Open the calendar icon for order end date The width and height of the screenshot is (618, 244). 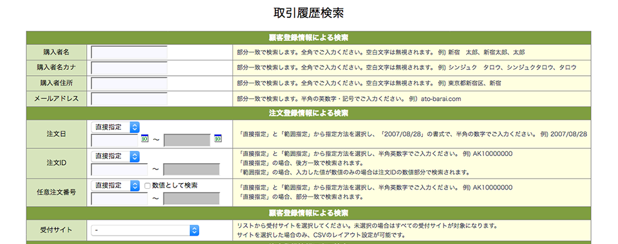pyautogui.click(x=218, y=138)
